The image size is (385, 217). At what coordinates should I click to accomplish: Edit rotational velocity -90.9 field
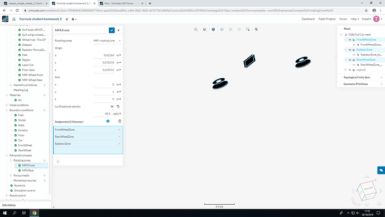point(103,114)
